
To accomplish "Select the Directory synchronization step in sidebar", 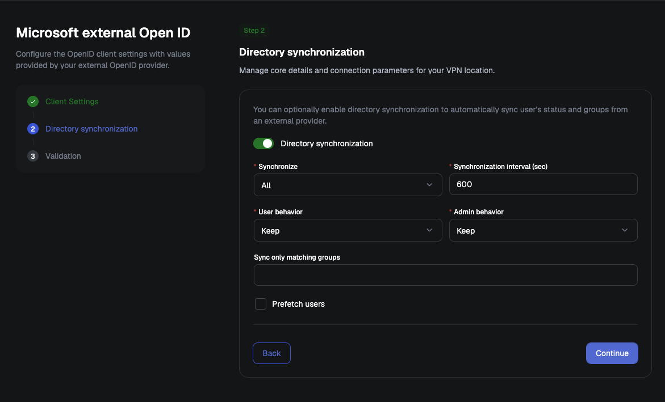I will 91,129.
